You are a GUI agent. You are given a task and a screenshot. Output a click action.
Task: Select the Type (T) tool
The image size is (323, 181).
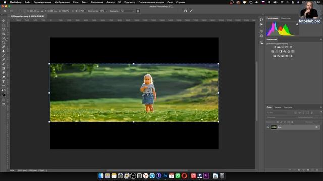pos(4,81)
